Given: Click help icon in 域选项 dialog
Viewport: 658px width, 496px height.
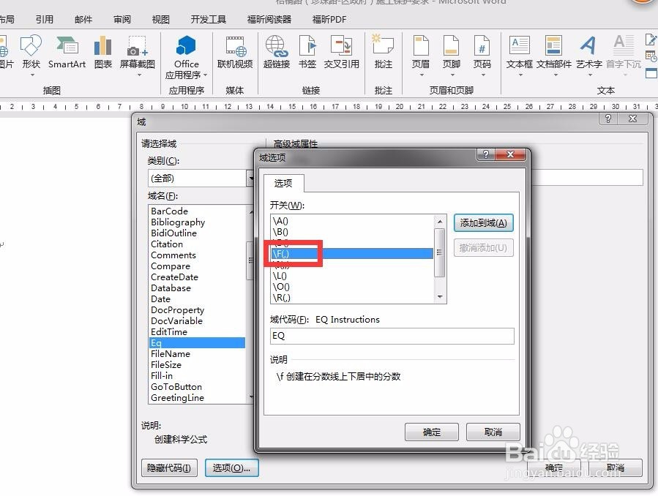Looking at the screenshot, I should [x=485, y=154].
